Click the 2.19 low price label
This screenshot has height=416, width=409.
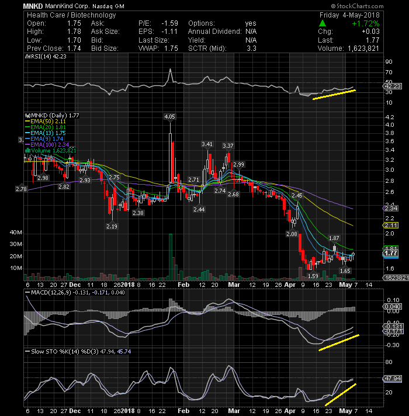pos(112,227)
